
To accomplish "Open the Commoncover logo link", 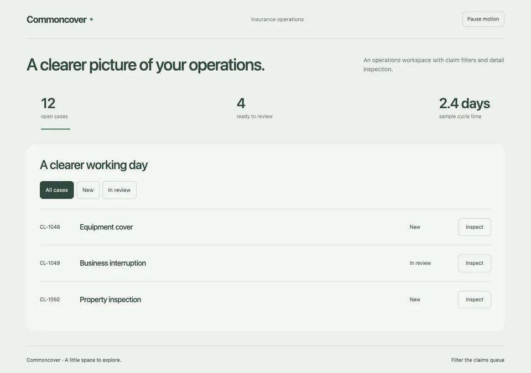I will [60, 20].
